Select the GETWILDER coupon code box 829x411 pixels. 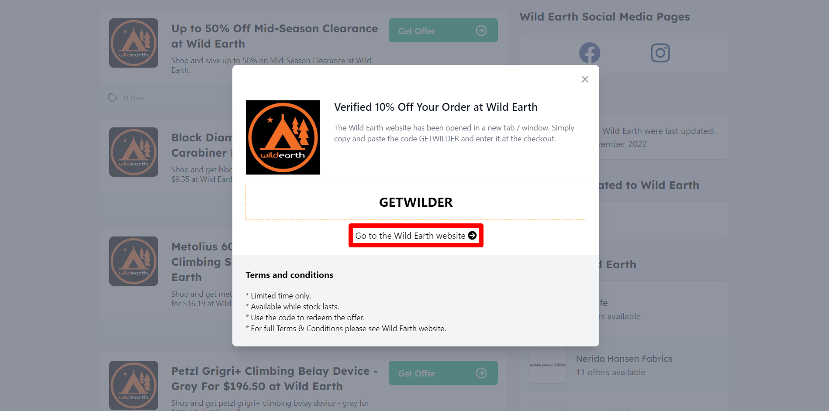[416, 202]
